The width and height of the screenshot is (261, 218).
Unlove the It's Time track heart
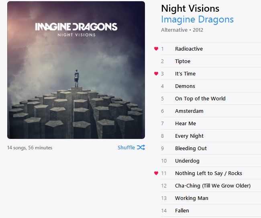coord(156,73)
